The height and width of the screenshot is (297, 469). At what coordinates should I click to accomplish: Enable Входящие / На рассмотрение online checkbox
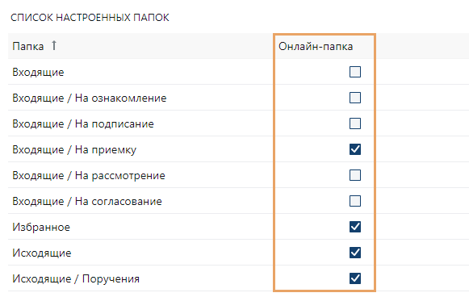(x=355, y=175)
